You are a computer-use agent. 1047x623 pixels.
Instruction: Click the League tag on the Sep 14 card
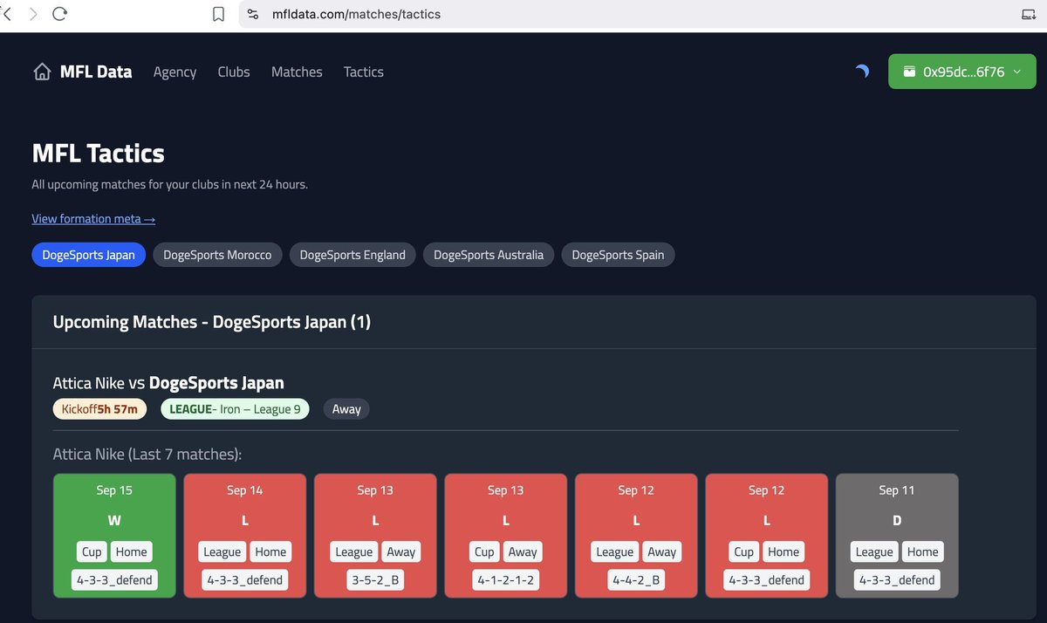click(222, 551)
